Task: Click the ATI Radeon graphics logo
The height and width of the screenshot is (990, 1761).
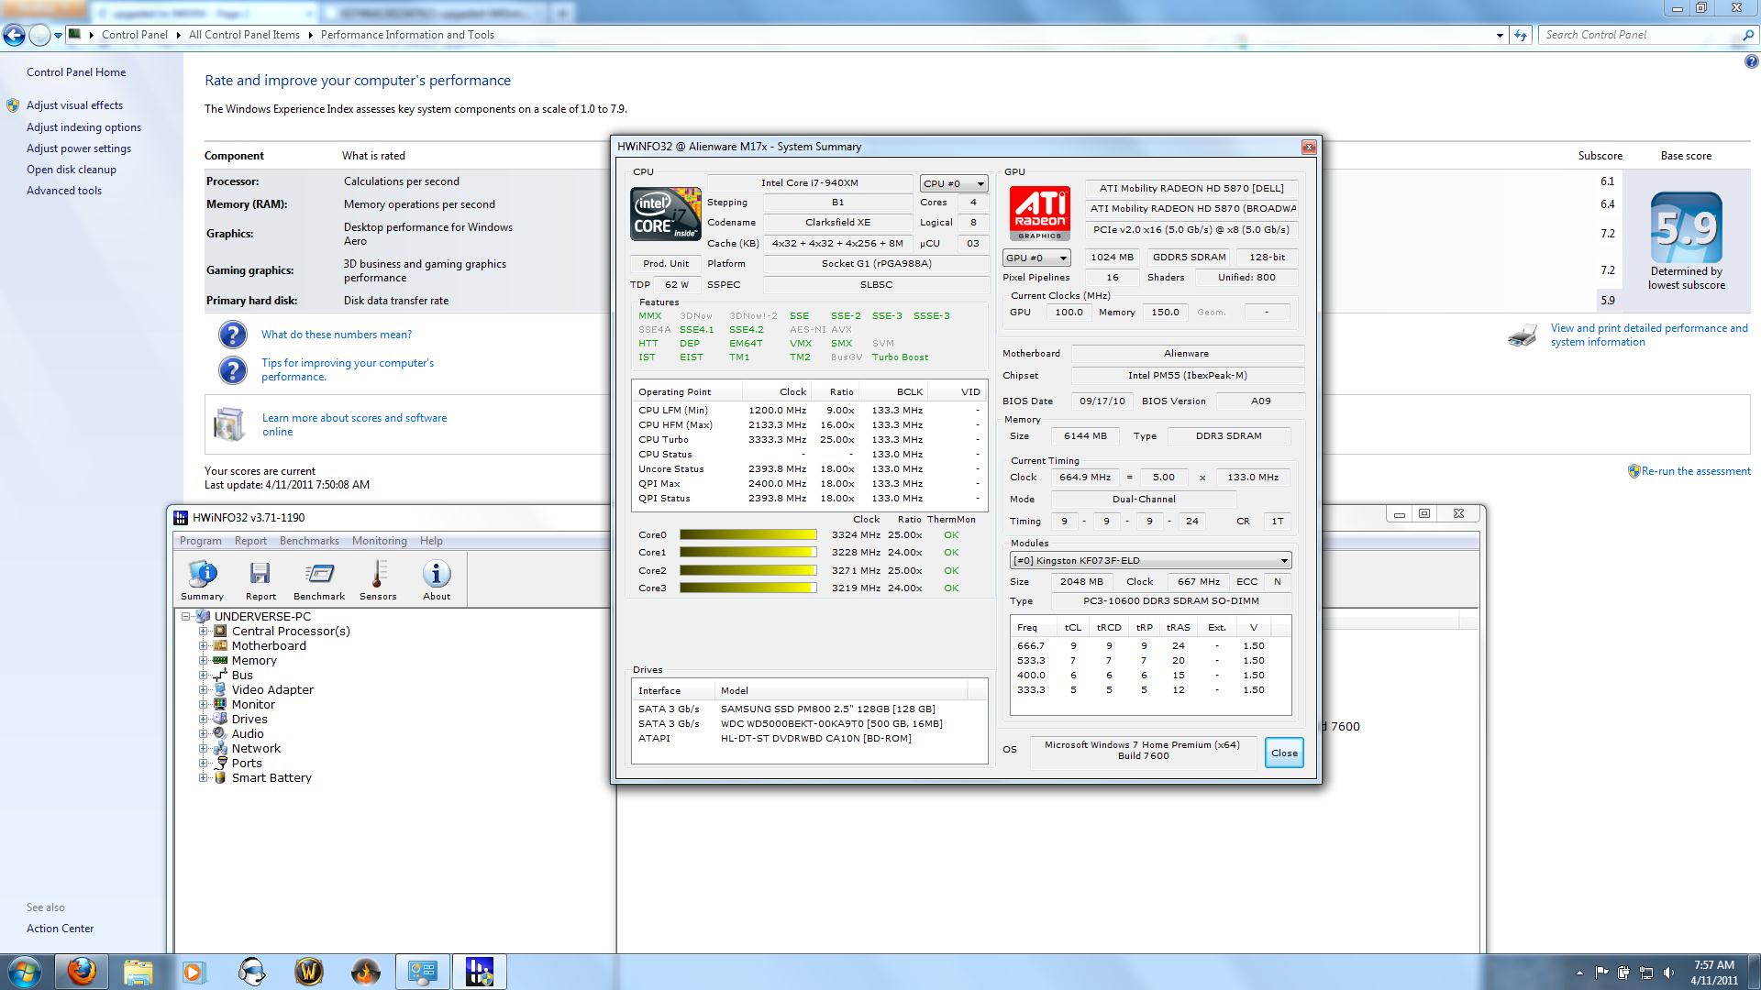Action: click(1040, 214)
